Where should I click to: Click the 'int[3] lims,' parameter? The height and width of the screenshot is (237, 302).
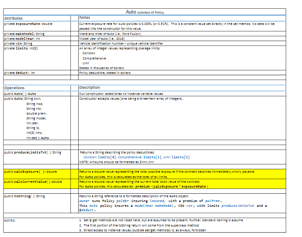35,132
